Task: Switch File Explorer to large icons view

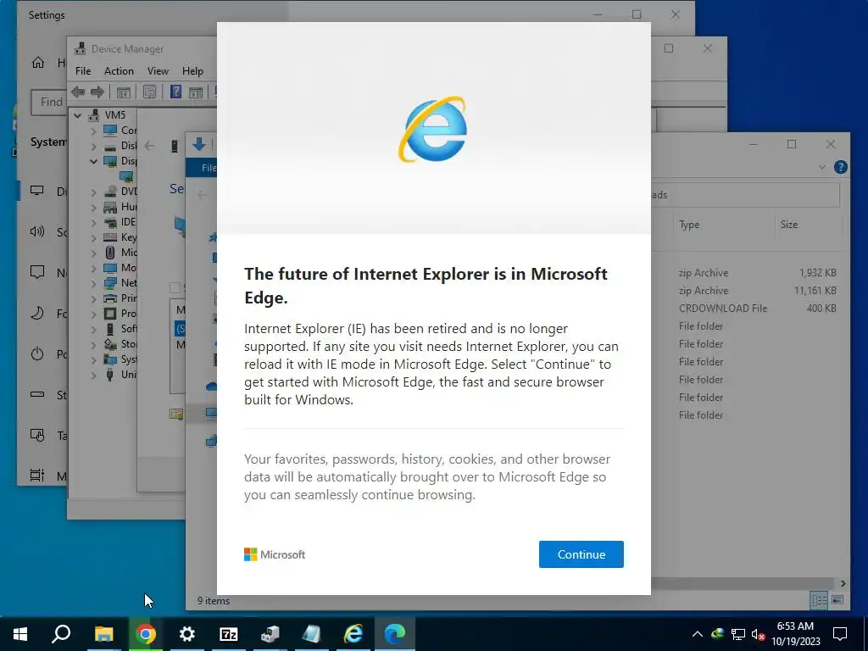Action: point(837,600)
